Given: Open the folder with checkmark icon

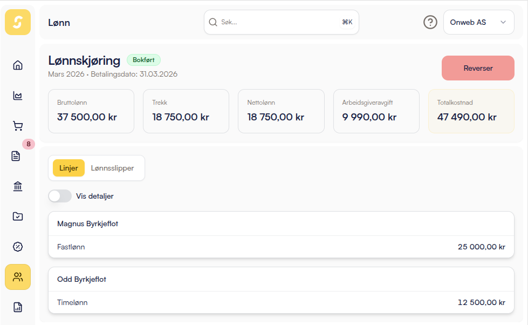Looking at the screenshot, I should pos(18,216).
